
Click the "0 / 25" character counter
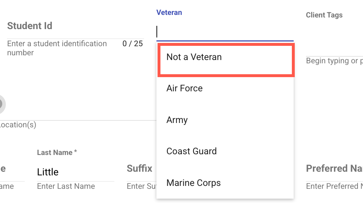click(132, 44)
